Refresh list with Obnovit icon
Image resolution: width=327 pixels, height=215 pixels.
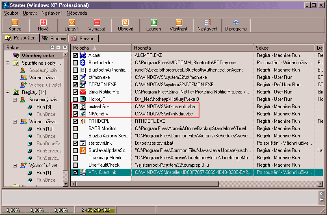[x=126, y=22]
